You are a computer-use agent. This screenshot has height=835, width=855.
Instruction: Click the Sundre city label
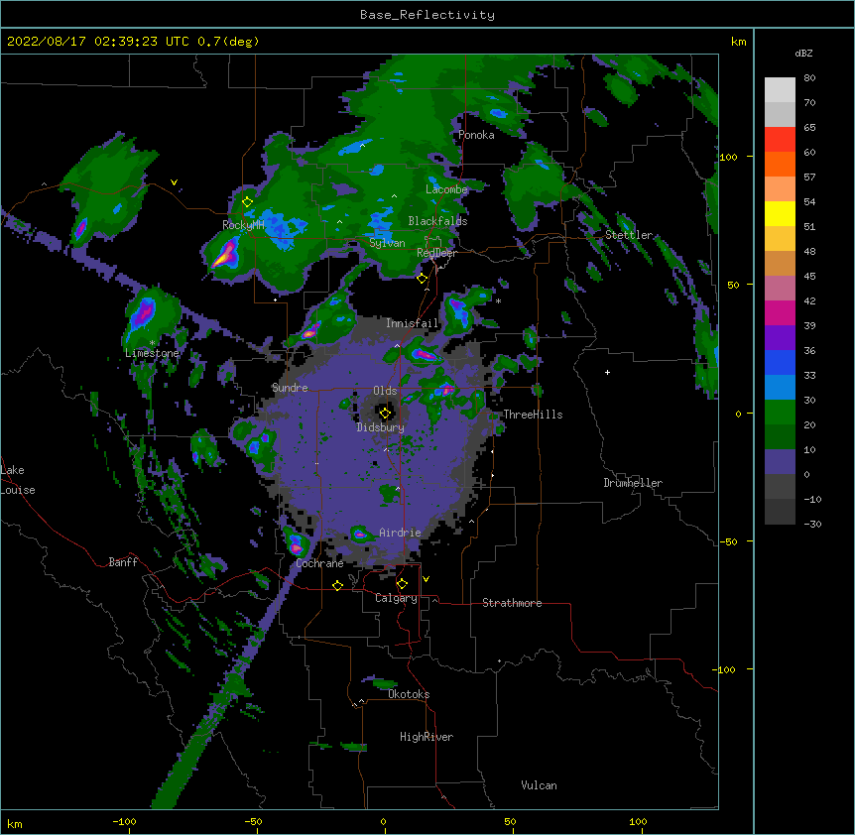pyautogui.click(x=290, y=388)
